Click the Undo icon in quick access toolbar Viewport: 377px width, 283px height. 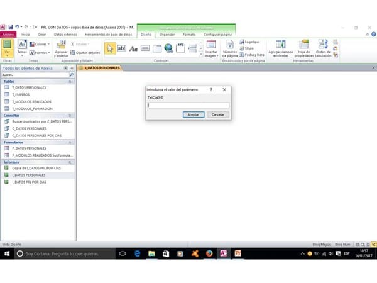pyautogui.click(x=17, y=27)
